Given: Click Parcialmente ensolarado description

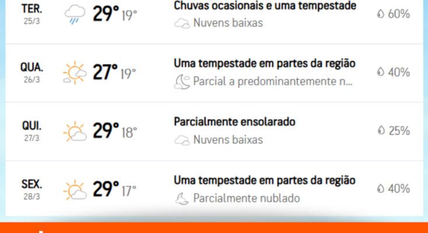Looking at the screenshot, I should (x=235, y=122).
